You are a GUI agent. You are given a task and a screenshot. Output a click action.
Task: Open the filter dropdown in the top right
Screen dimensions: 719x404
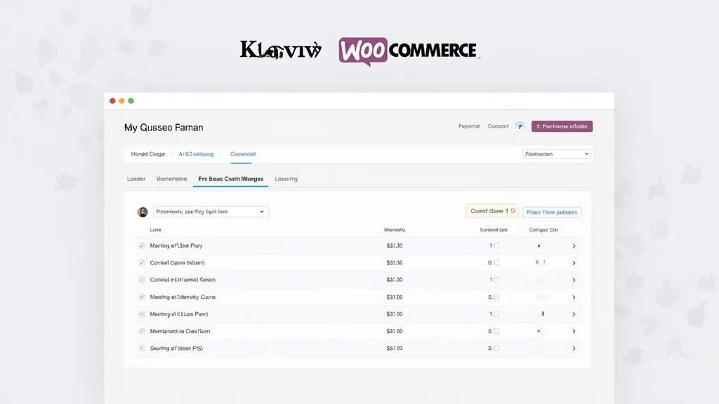(x=556, y=154)
